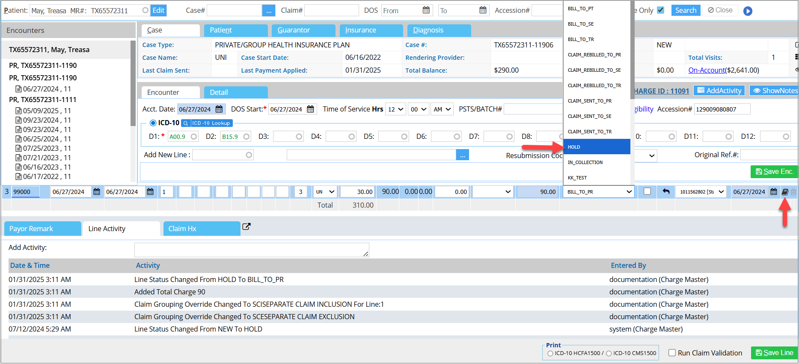Open the Acct. Date calendar picker
The image size is (799, 364).
[x=219, y=109]
